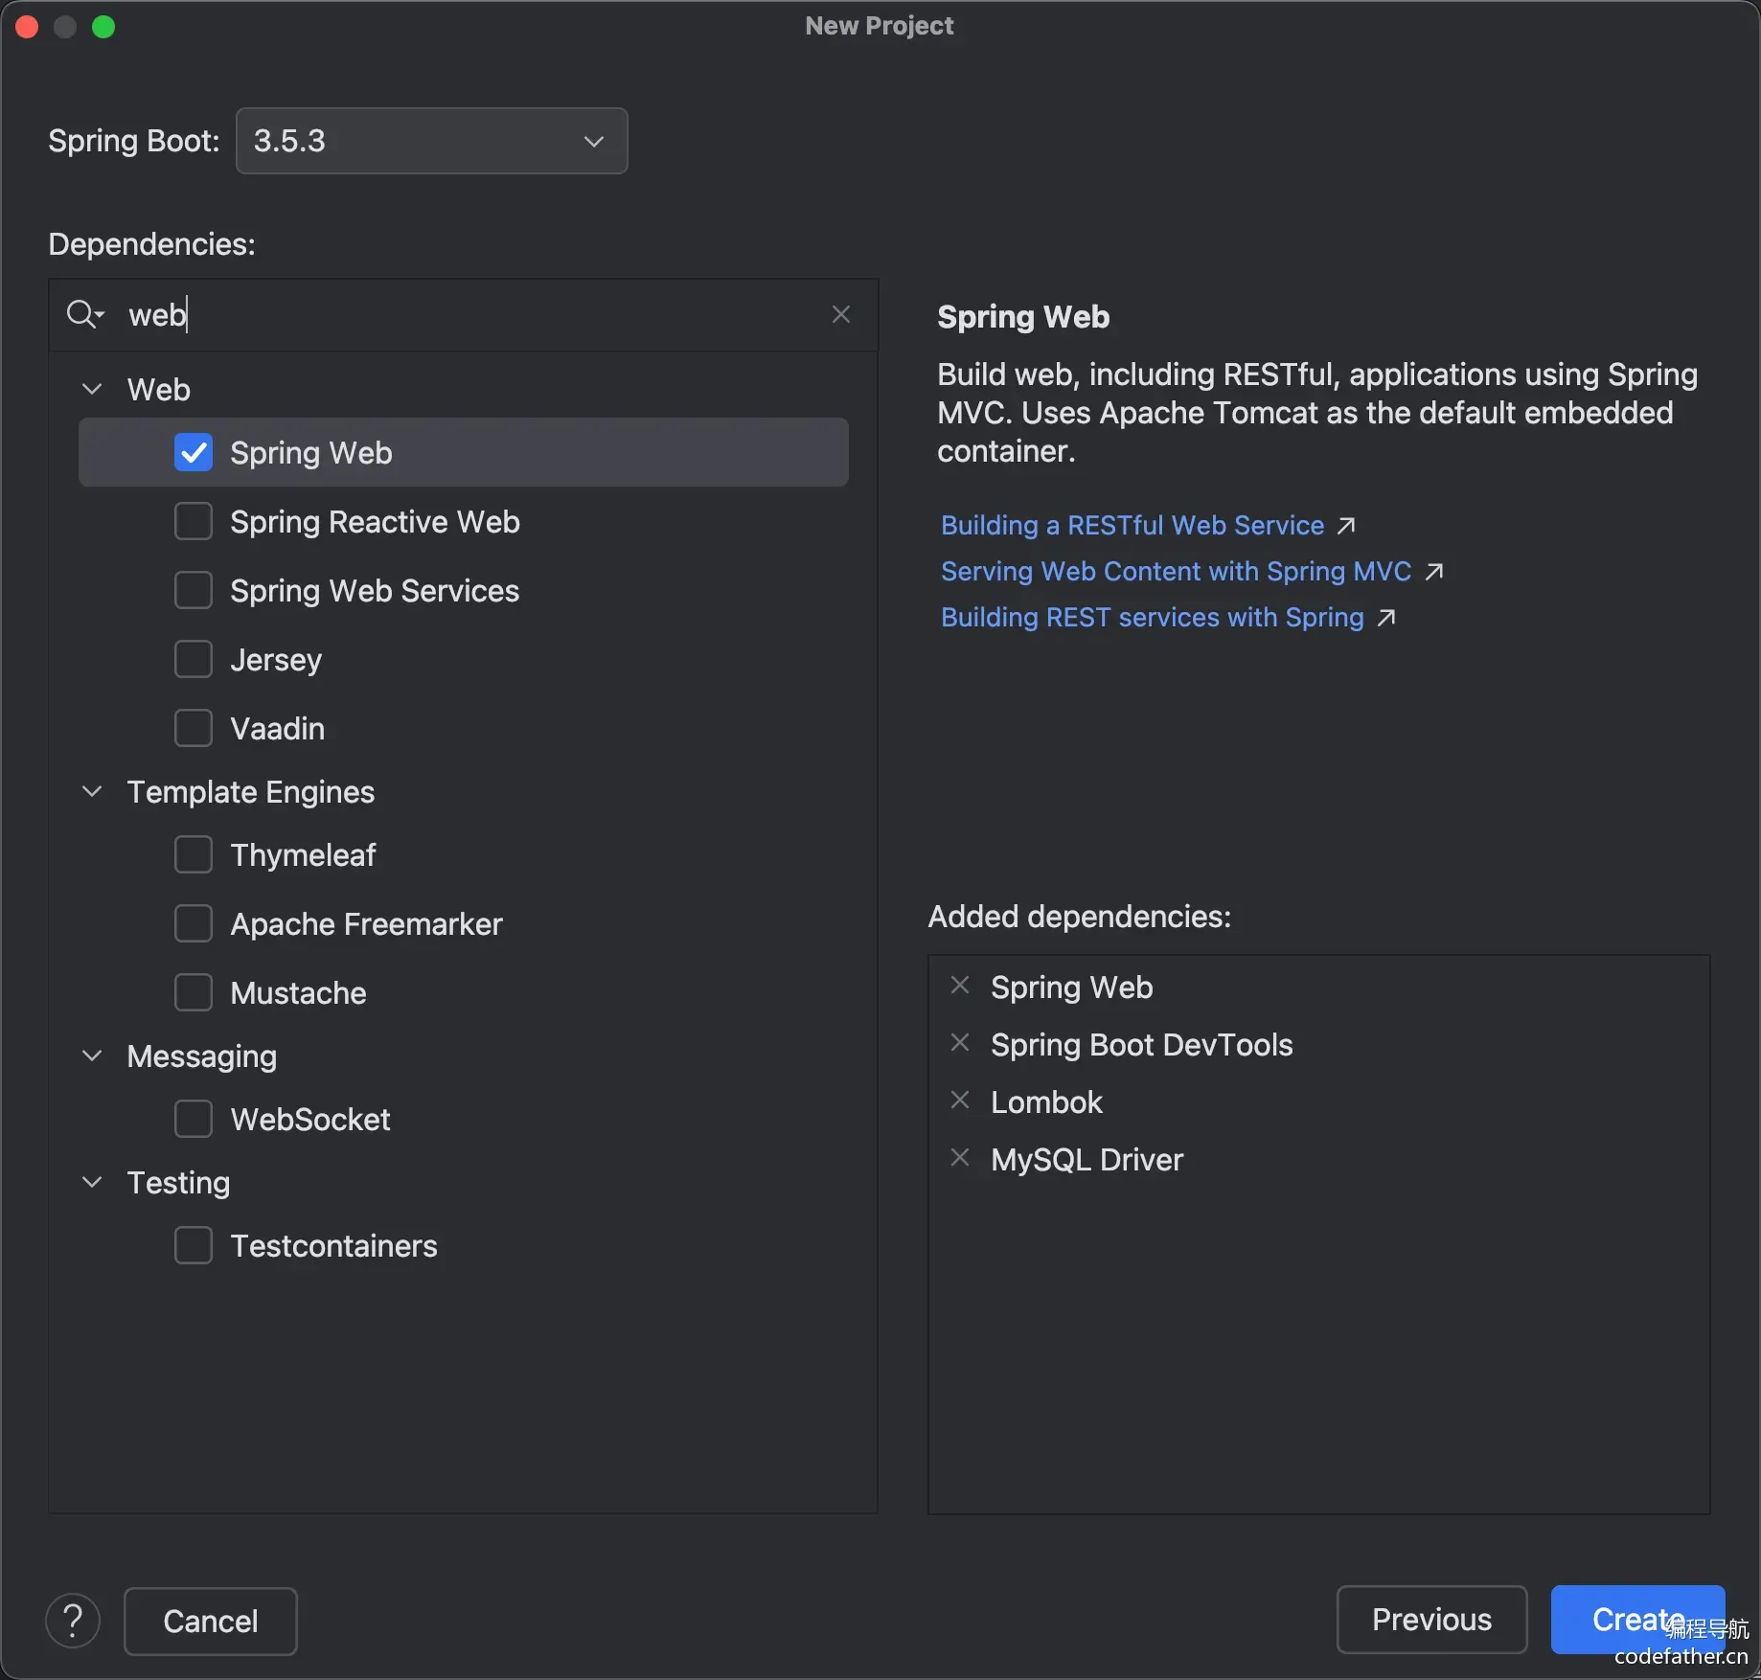This screenshot has width=1761, height=1680.
Task: Click Spring Boot DevTools in added dependencies
Action: click(x=1142, y=1045)
